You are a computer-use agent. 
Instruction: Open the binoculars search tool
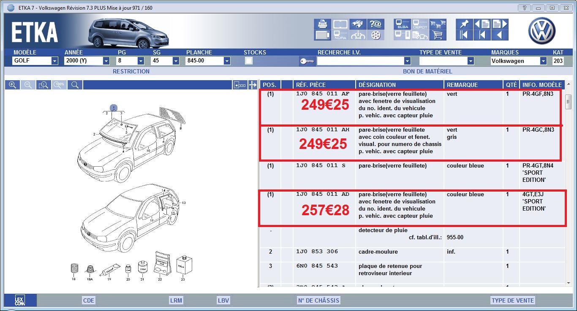pos(358,24)
